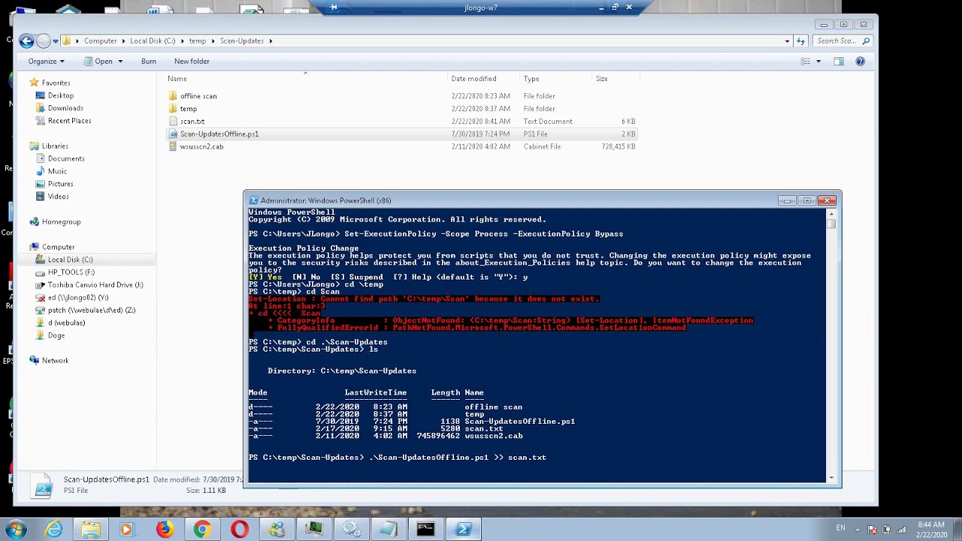
Task: Open Recent Places under Favorites
Action: (x=69, y=121)
